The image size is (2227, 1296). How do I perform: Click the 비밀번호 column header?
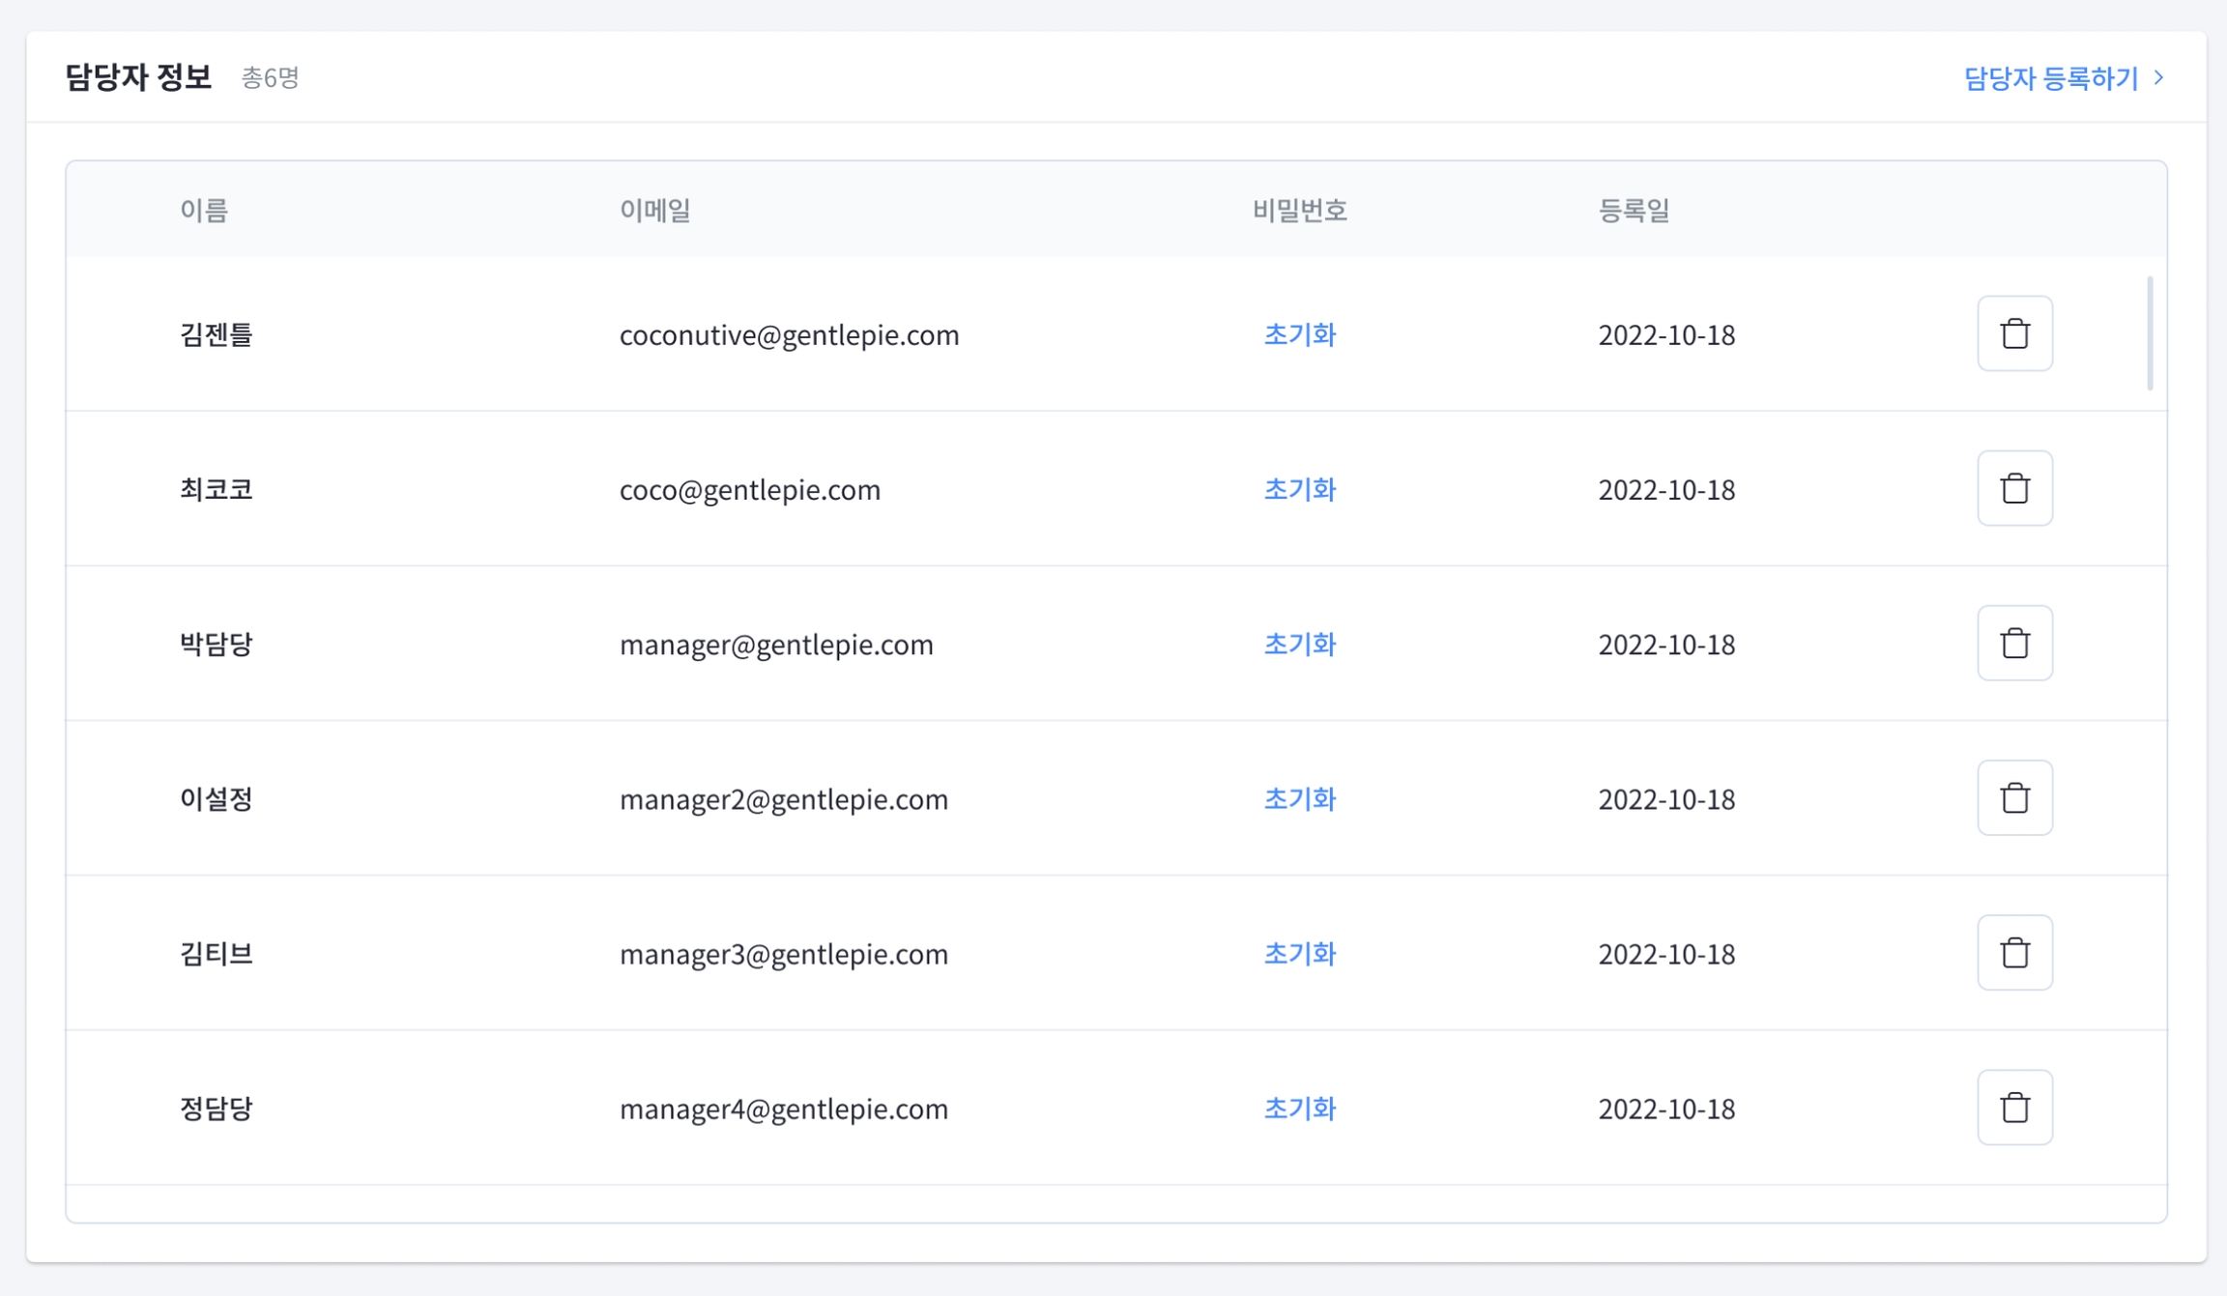coord(1299,210)
